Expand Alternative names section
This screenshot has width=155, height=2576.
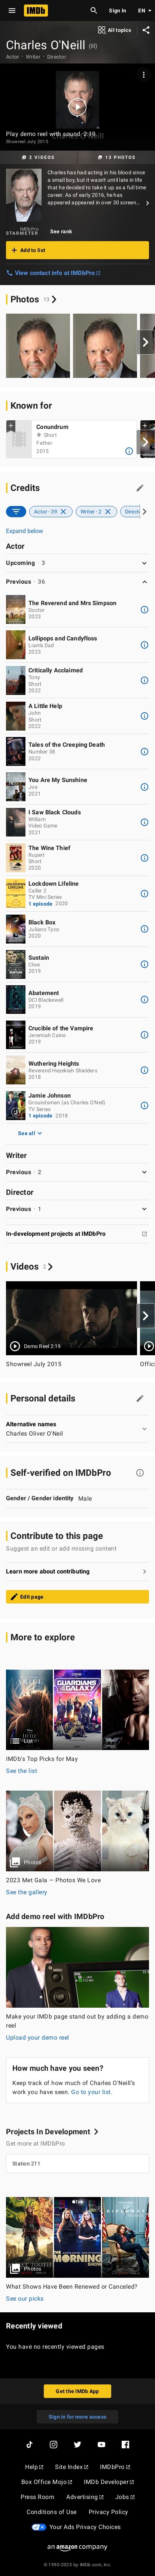[x=77, y=1428]
